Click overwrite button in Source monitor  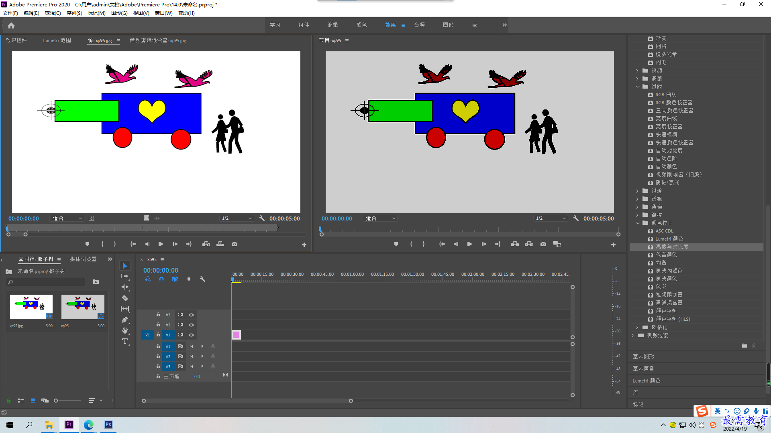click(x=220, y=244)
